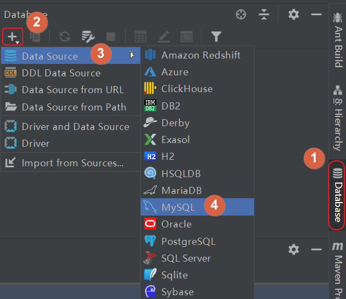Open the Maven Projects side tab

(338, 269)
